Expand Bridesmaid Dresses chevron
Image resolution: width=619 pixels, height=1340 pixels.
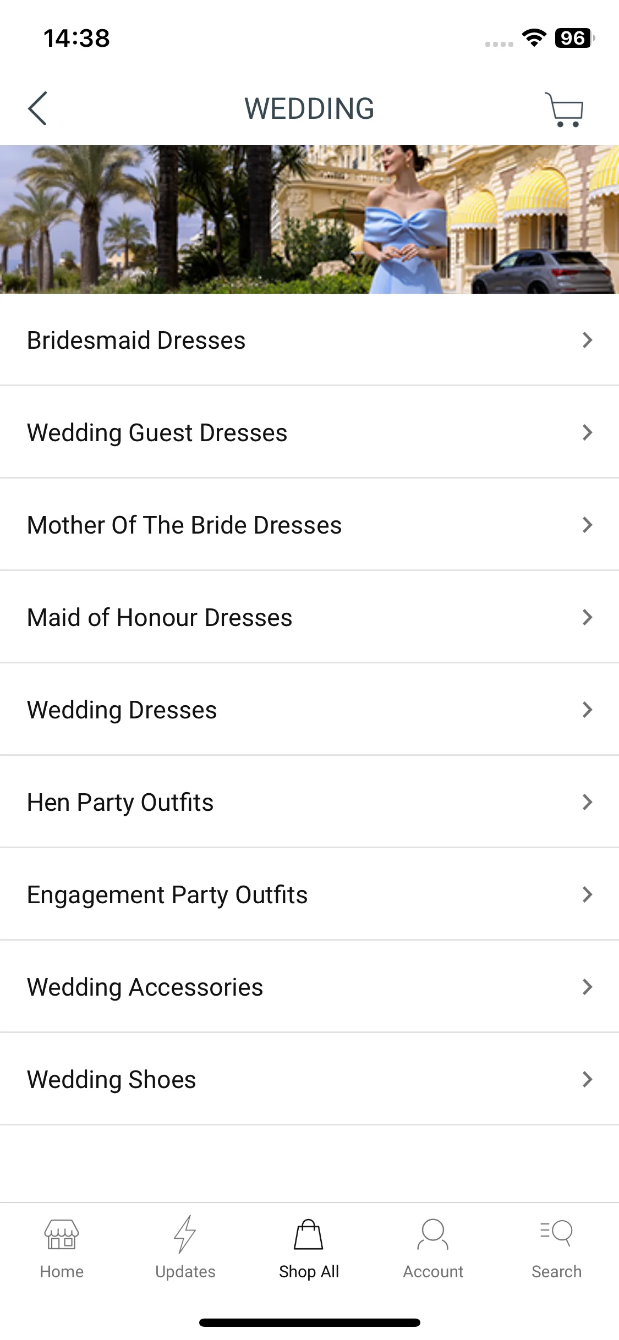[x=588, y=340]
